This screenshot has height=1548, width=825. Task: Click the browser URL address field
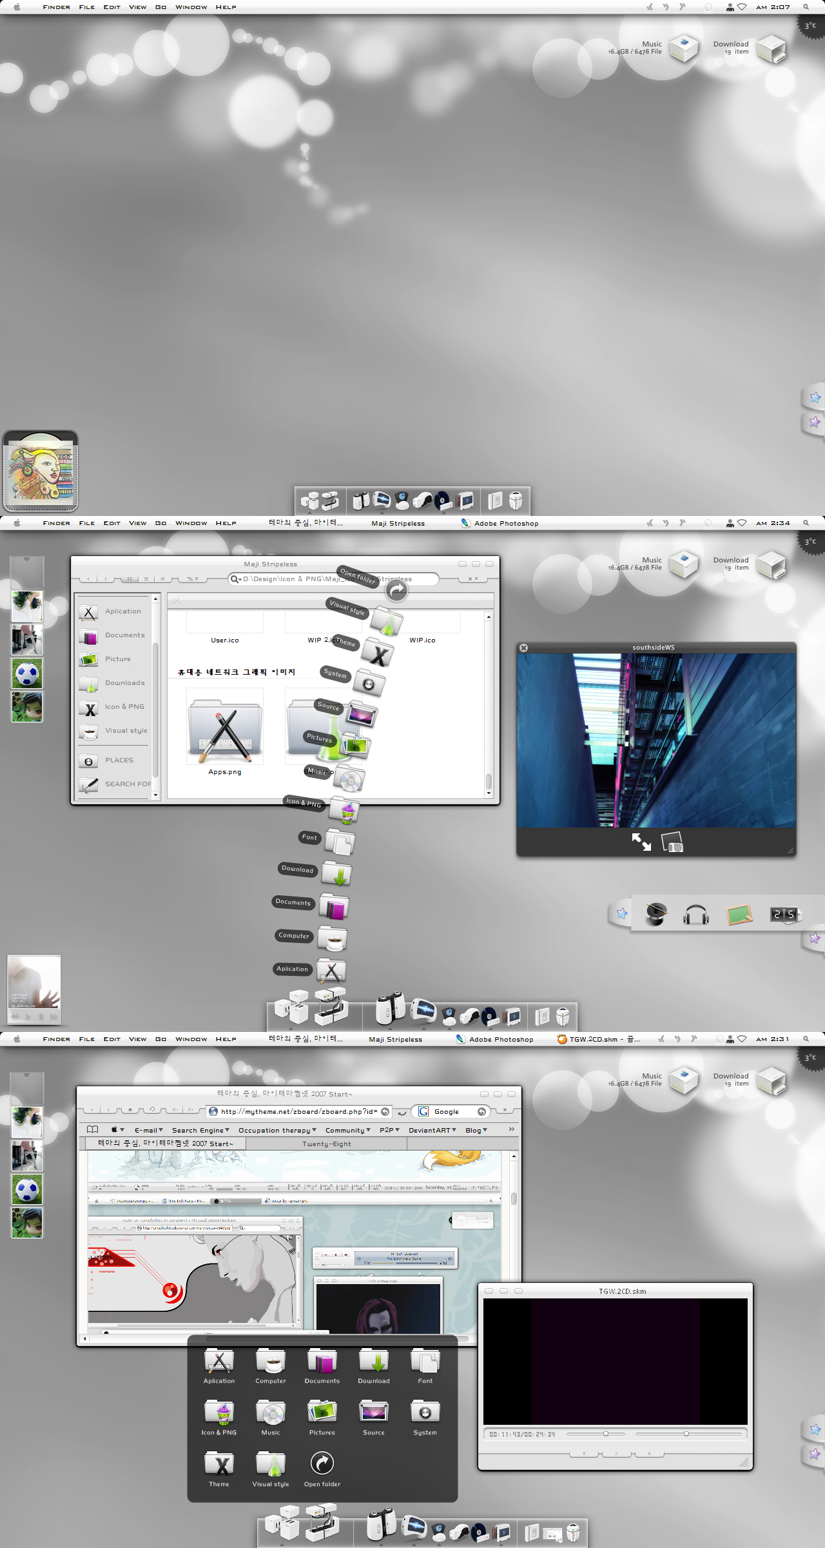[x=300, y=1111]
